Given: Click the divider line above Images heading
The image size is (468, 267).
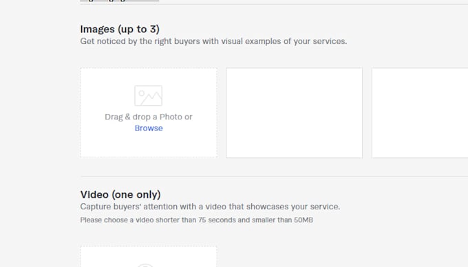Looking at the screenshot, I should (x=274, y=4).
